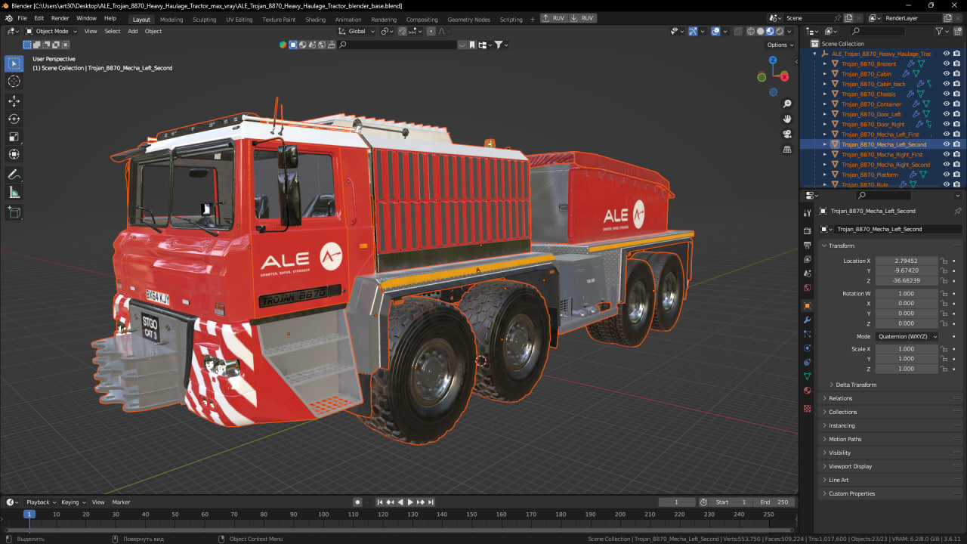The image size is (967, 544).
Task: Open the Render menu
Action: (x=60, y=18)
